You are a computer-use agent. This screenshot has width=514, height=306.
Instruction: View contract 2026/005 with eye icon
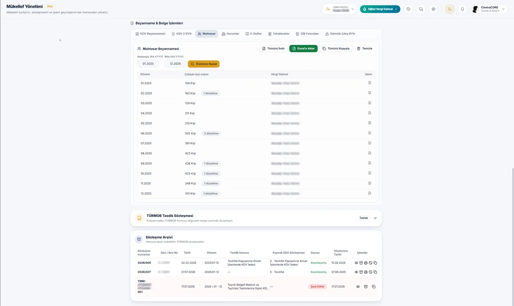click(x=356, y=263)
